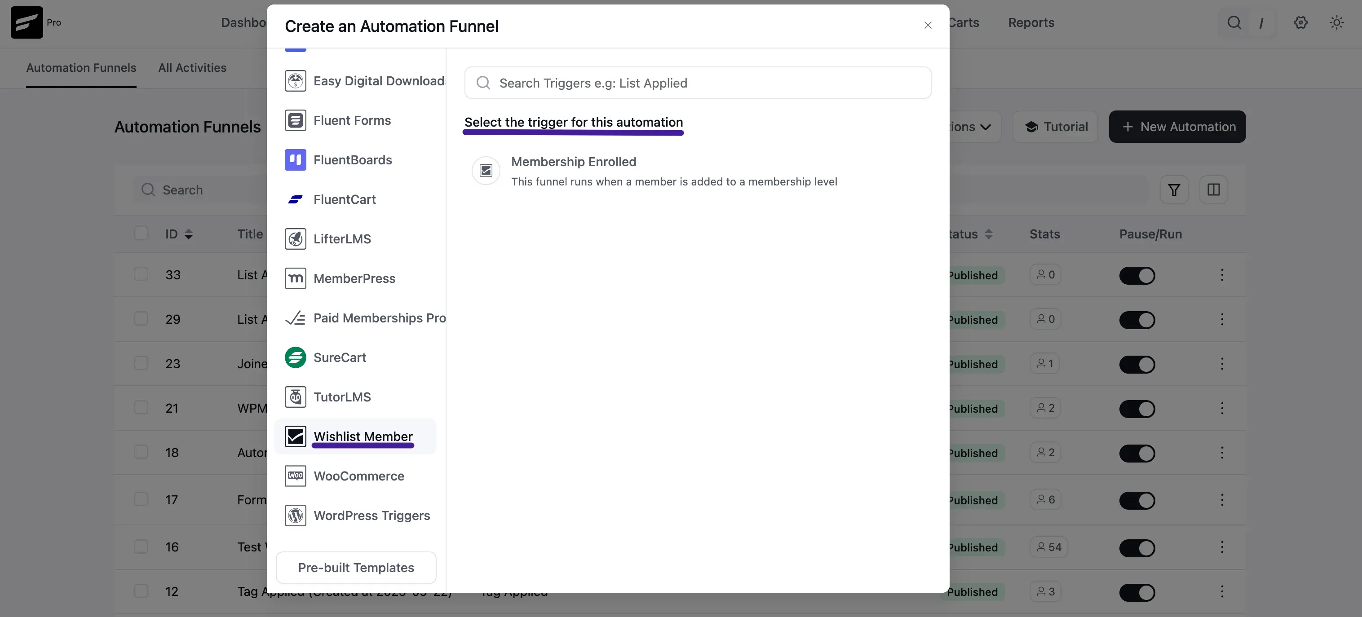Choose the WordPress Triggers icon
This screenshot has width=1362, height=617.
(295, 516)
